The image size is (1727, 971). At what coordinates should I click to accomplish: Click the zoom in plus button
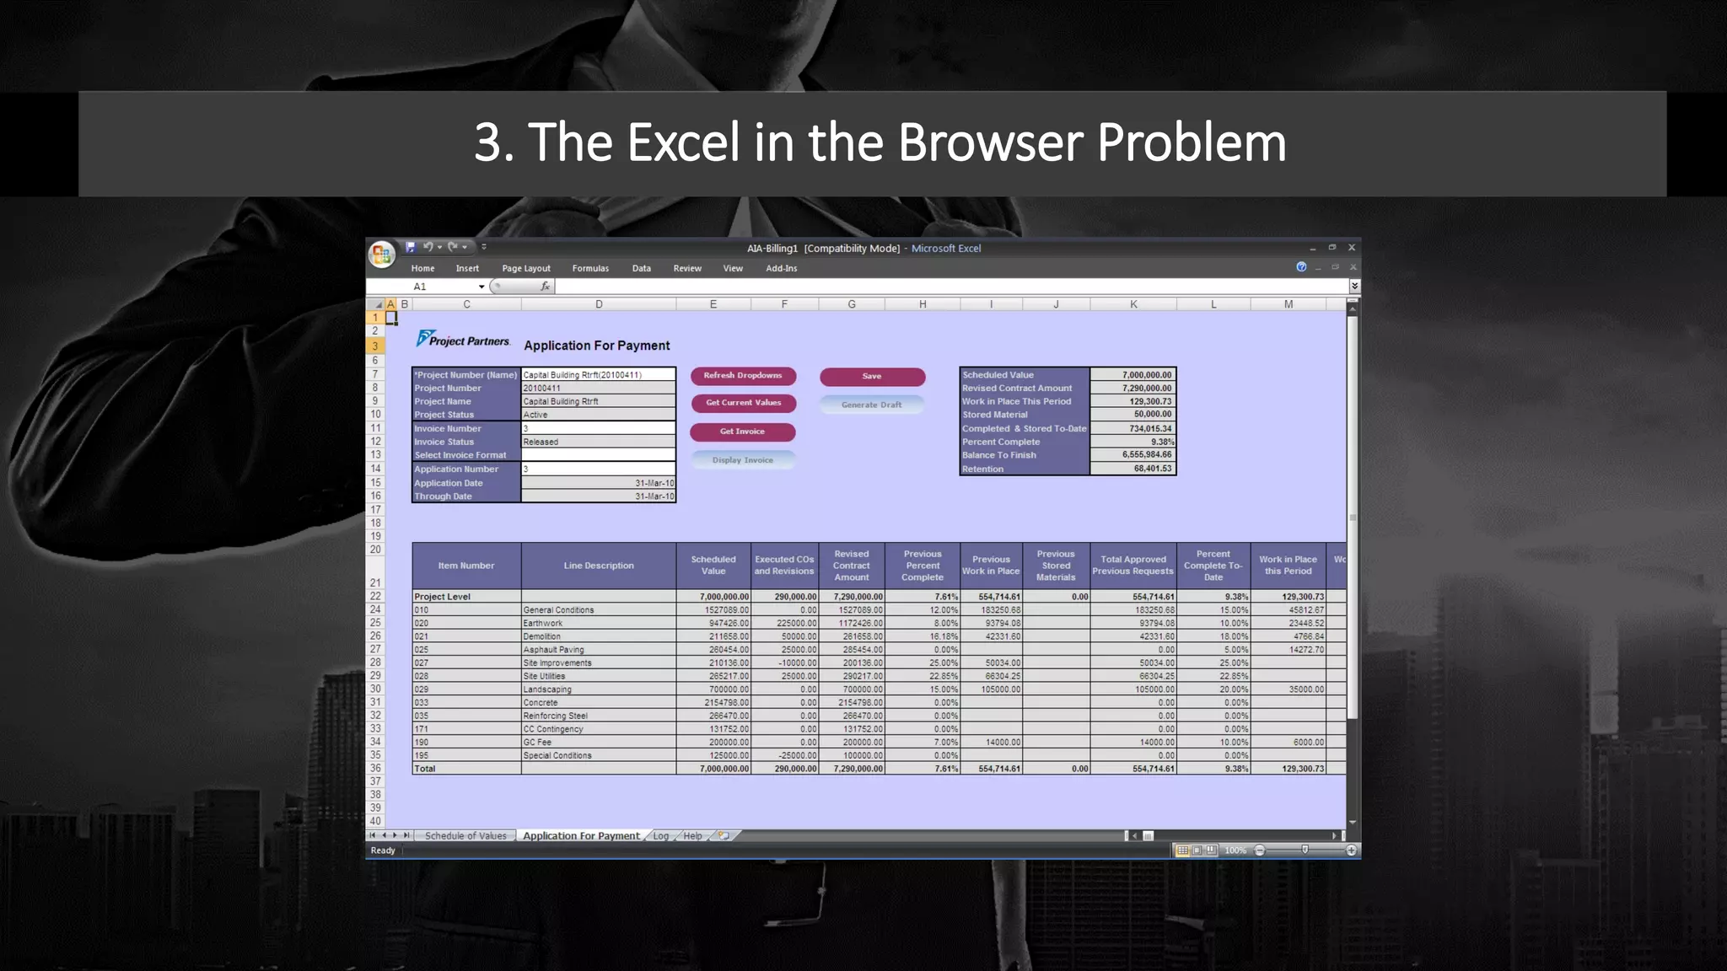coord(1352,850)
